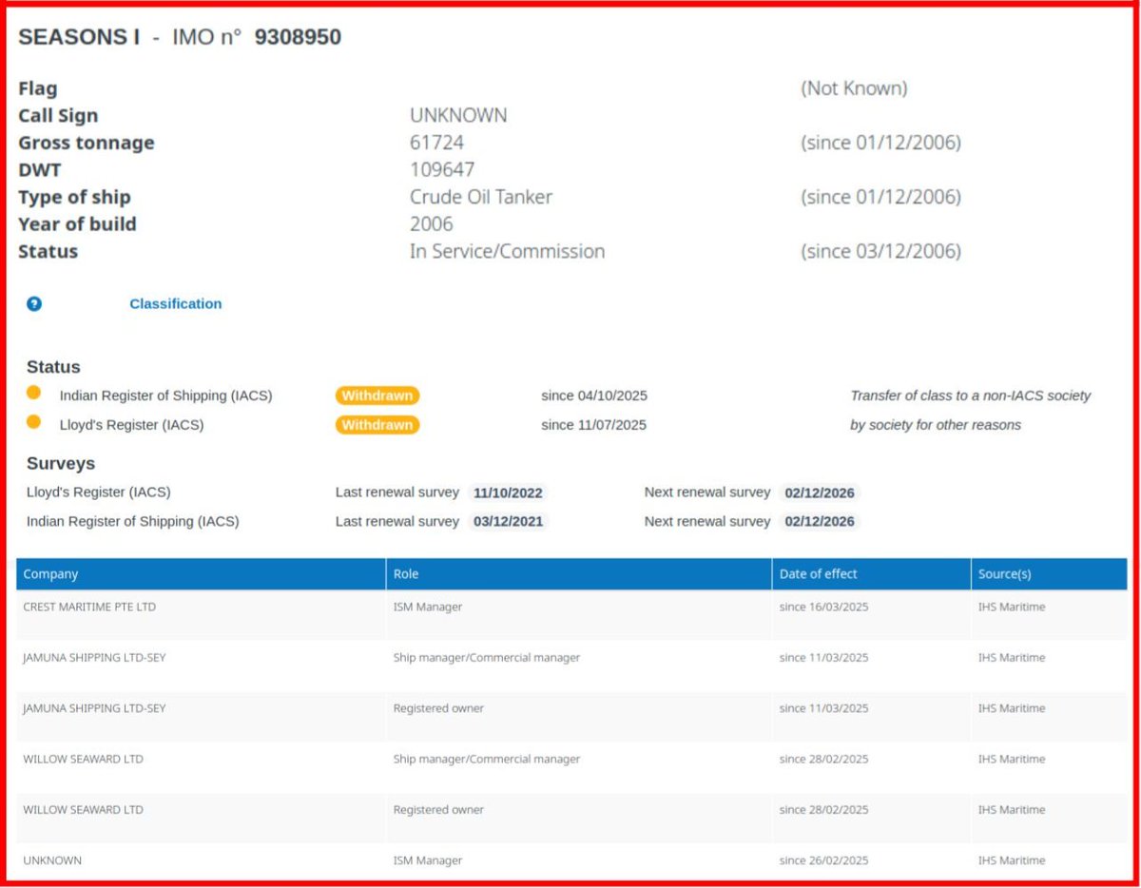
Task: Select DWT value 109647
Action: coord(442,170)
